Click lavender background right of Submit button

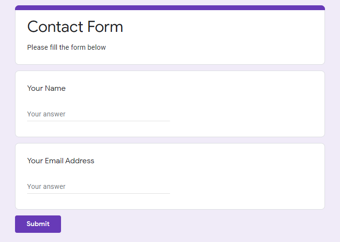194,225
